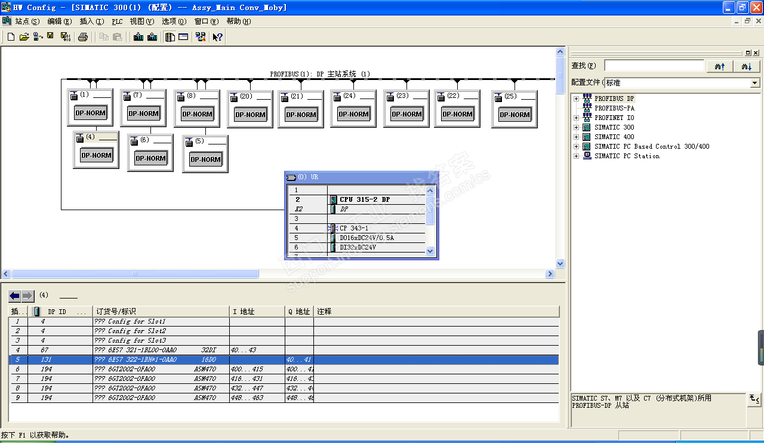Screen dimensions: 764x443
Task: Click the station window vertical scroll down arrow
Action: pos(560,263)
